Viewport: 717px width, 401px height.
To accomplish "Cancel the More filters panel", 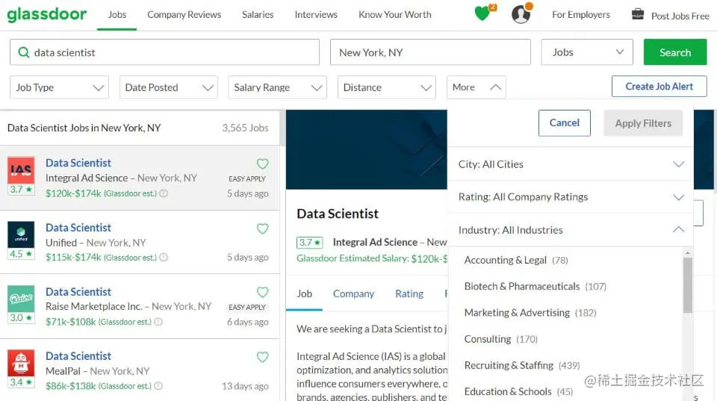I will 565,123.
